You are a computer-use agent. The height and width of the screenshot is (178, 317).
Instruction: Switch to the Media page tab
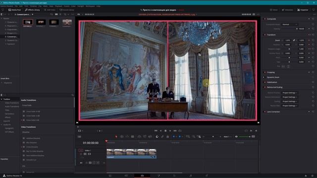(x=110, y=176)
